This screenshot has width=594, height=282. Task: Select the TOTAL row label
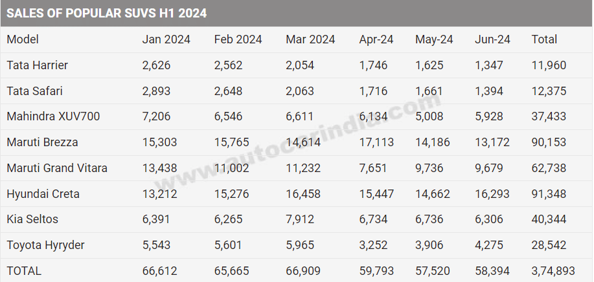click(24, 270)
